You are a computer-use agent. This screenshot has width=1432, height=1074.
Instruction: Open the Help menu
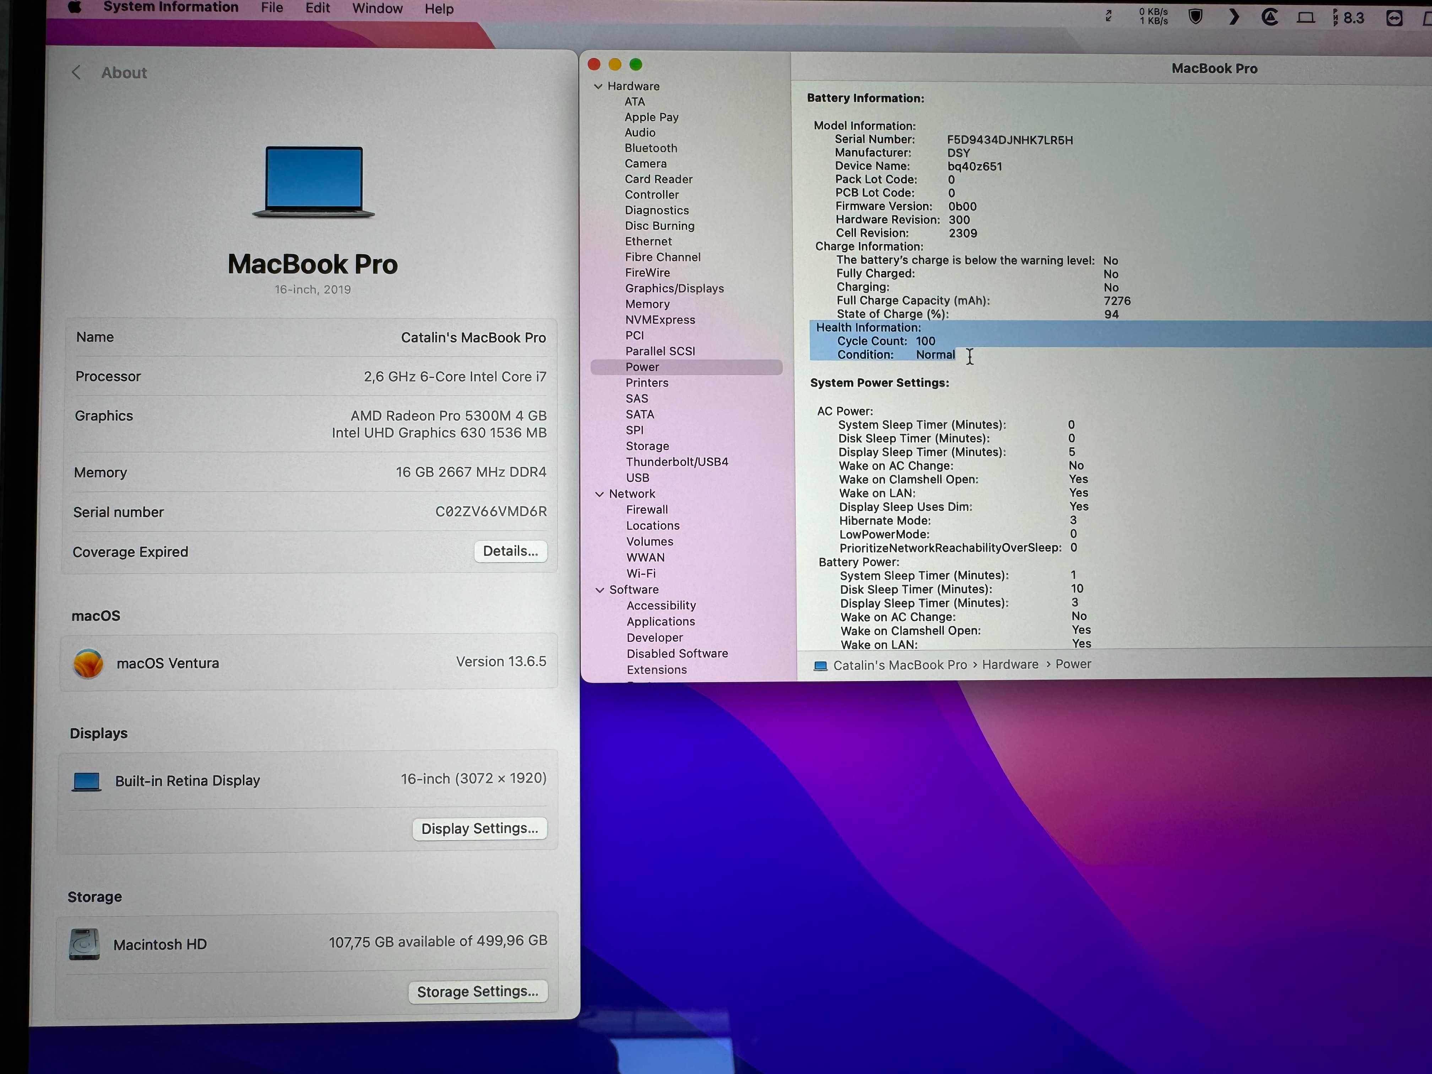[439, 9]
